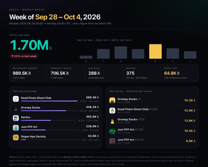Viewport: 208px width, 167px height.
Task: Click the '138 collections active' subtext
Action: click(x=176, y=78)
